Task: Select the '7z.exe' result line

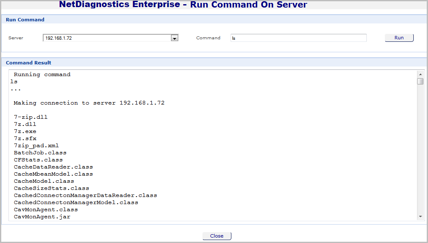Action: point(25,131)
